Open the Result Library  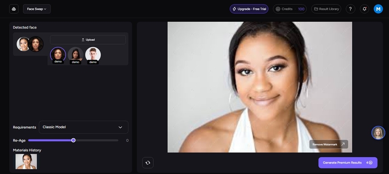(x=326, y=9)
